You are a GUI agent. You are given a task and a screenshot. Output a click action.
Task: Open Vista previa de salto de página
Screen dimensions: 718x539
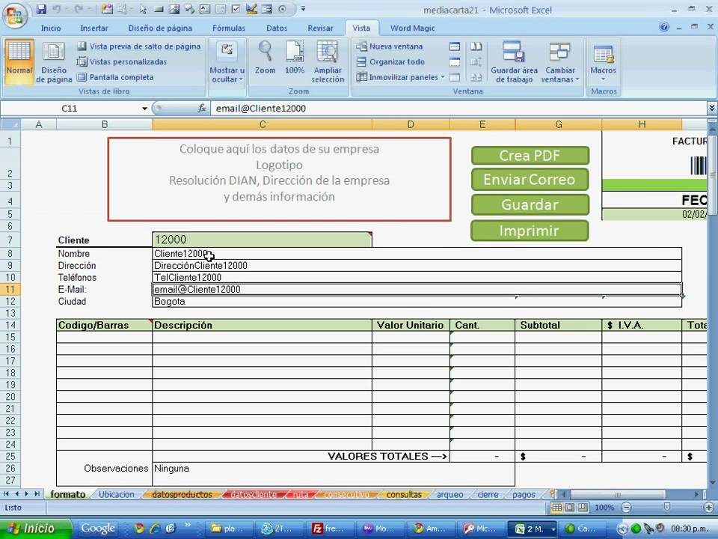click(139, 46)
